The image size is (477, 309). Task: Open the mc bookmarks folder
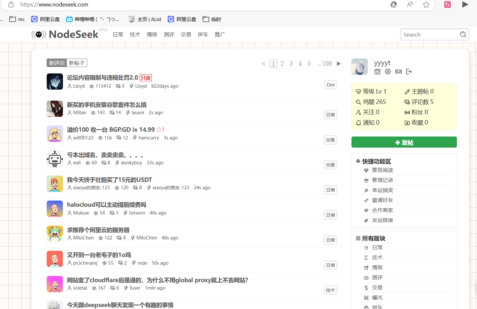(17, 19)
